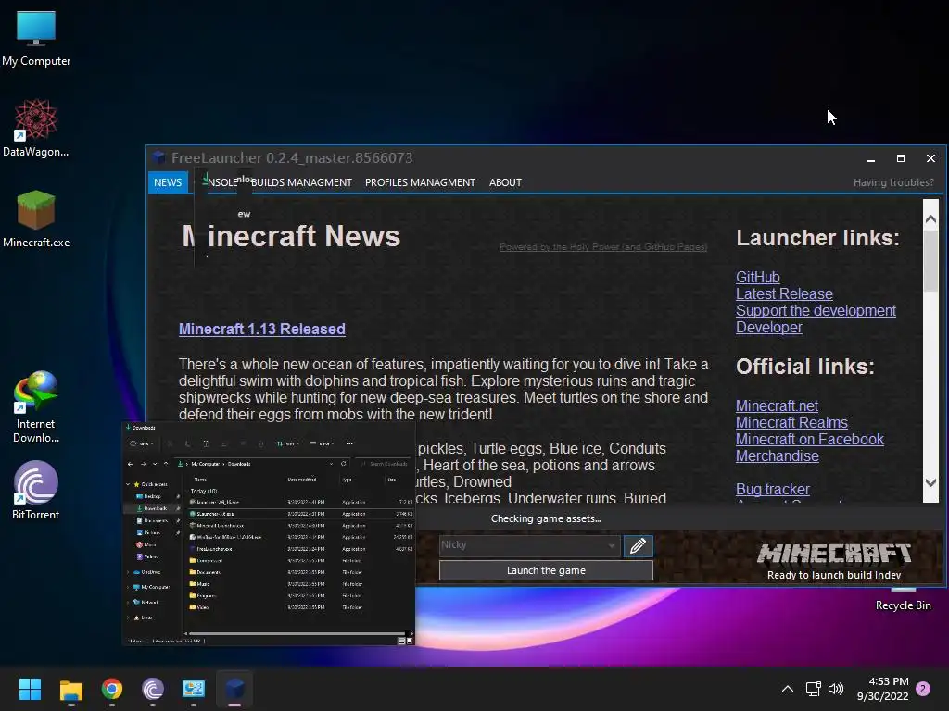Select Desktop in the Downloads sidebar
The width and height of the screenshot is (949, 711).
point(153,496)
